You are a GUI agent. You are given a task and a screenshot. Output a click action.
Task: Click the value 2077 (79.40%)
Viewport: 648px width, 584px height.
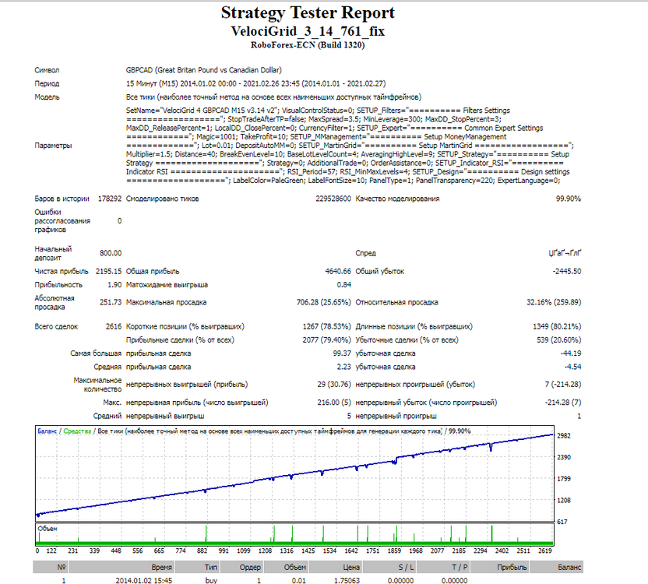(x=327, y=340)
